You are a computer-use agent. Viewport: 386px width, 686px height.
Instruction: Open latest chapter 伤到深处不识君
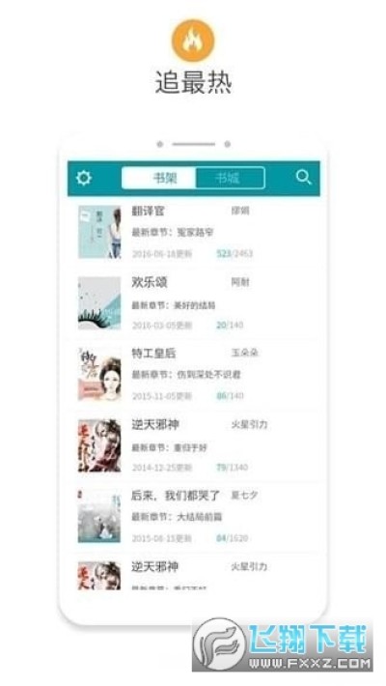tap(208, 375)
